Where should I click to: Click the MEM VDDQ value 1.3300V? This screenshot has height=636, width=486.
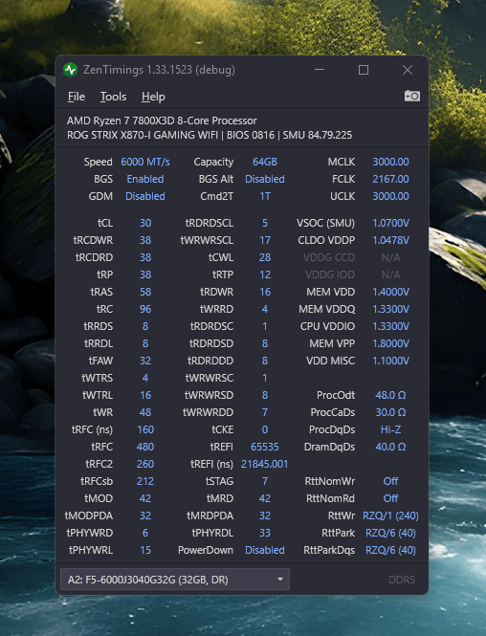click(x=390, y=309)
